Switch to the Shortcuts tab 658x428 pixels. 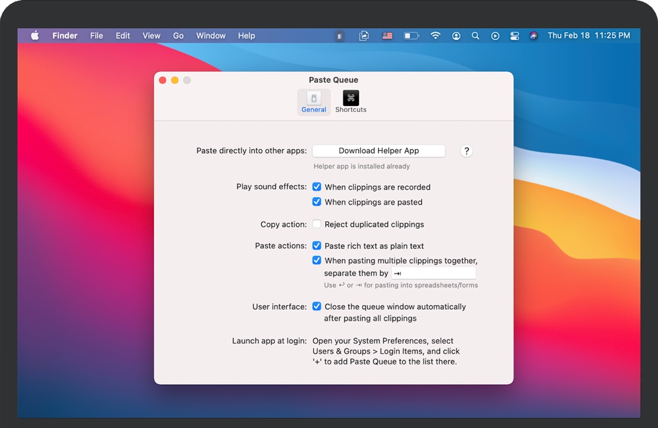351,102
